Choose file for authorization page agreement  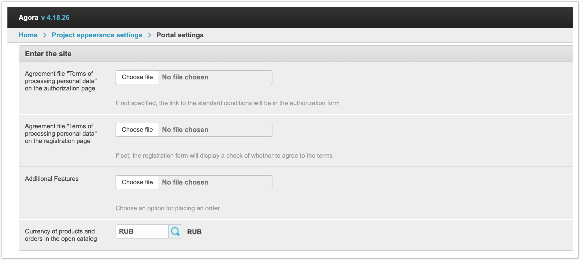click(x=137, y=77)
